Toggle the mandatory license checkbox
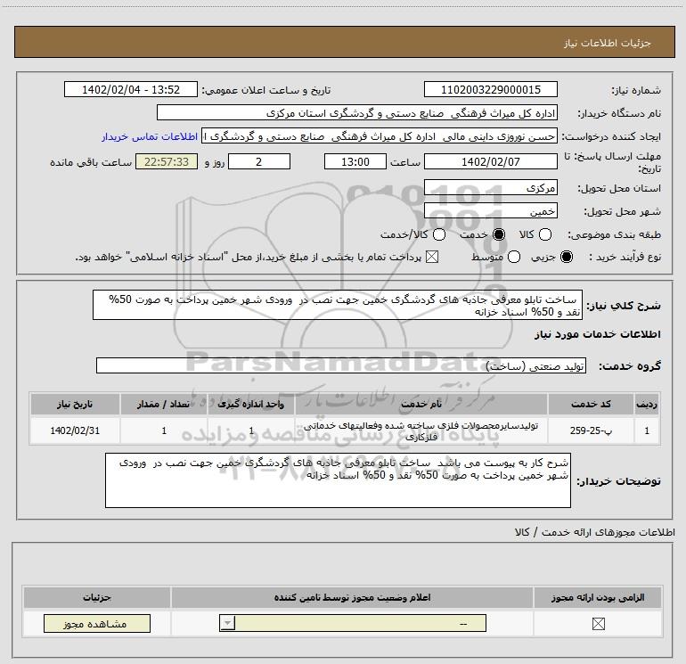Screen dimensions: 686x664 click(598, 624)
